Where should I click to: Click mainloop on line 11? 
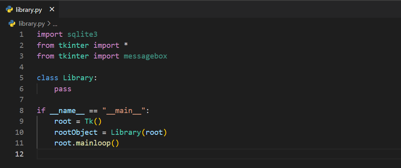(x=93, y=143)
